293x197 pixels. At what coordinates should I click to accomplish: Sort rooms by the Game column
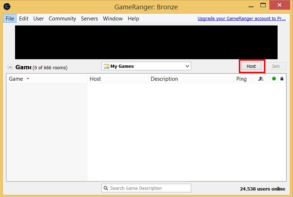[x=47, y=79]
